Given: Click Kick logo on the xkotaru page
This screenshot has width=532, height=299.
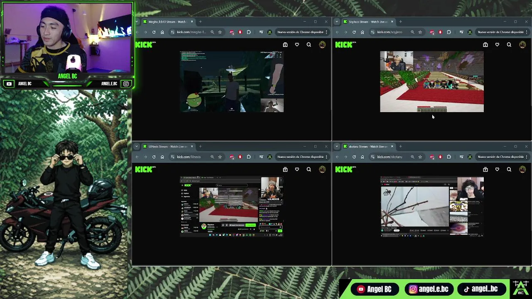Looking at the screenshot, I should 345,169.
